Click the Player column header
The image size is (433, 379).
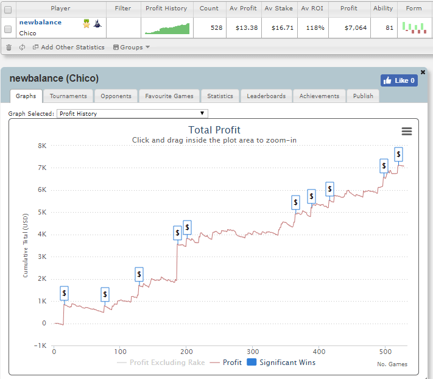[60, 9]
